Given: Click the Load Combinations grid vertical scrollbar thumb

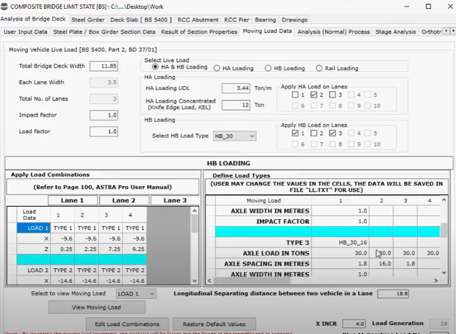Looking at the screenshot, I should pos(195,224).
